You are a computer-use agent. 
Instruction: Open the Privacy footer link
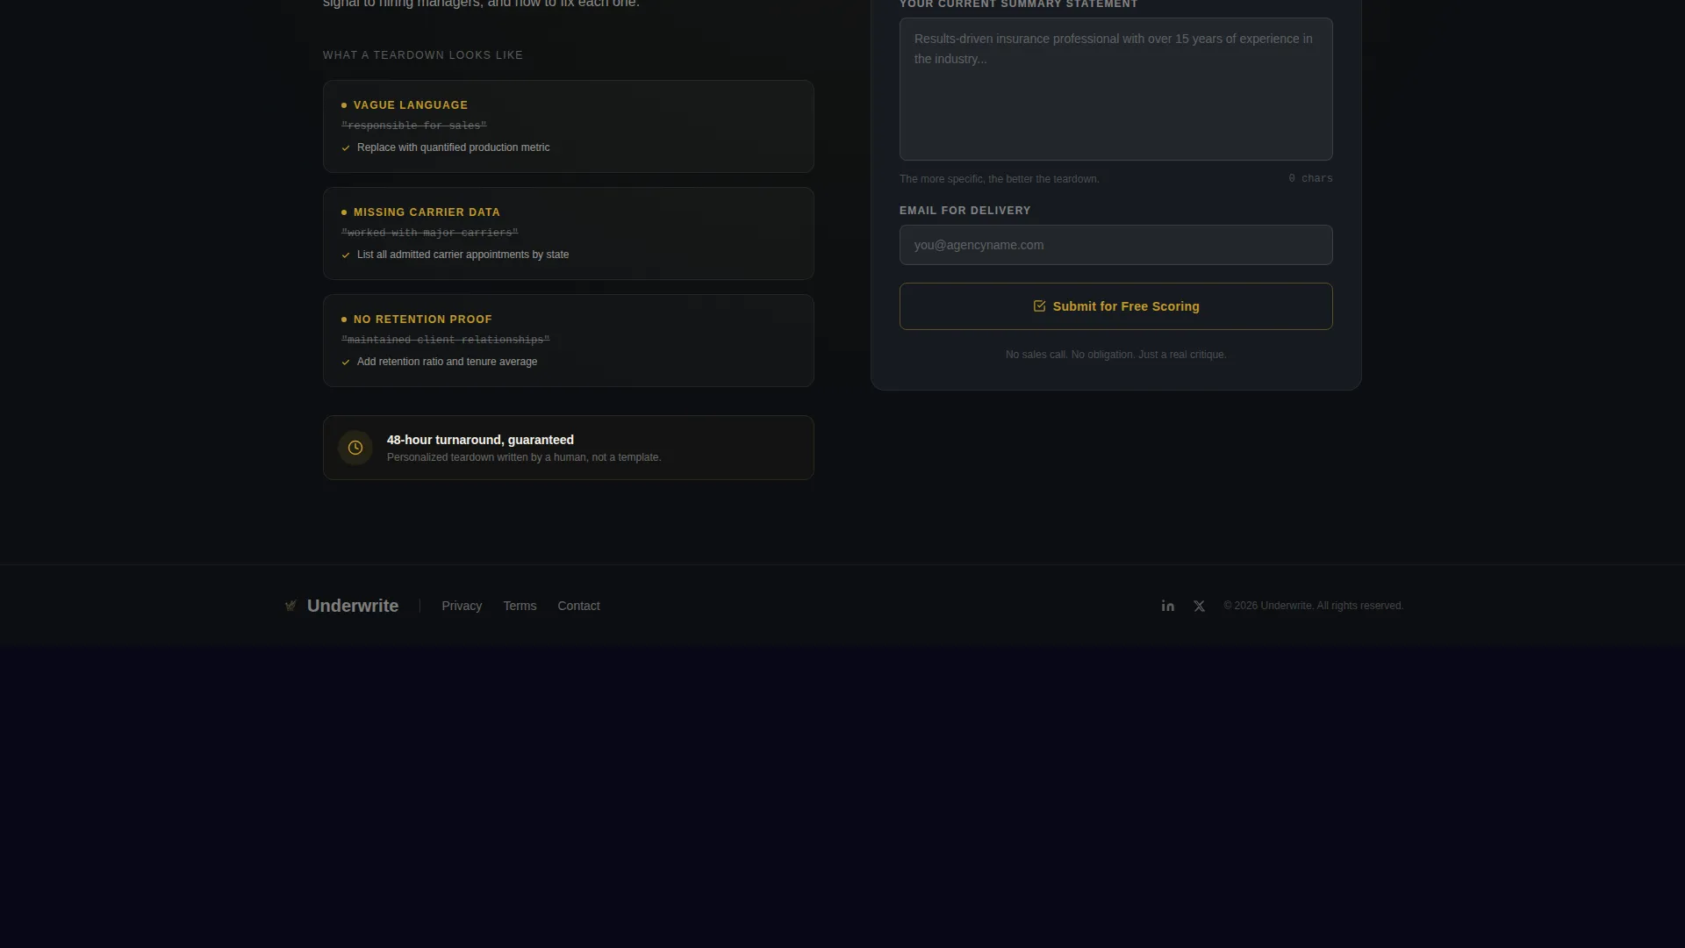(x=462, y=606)
